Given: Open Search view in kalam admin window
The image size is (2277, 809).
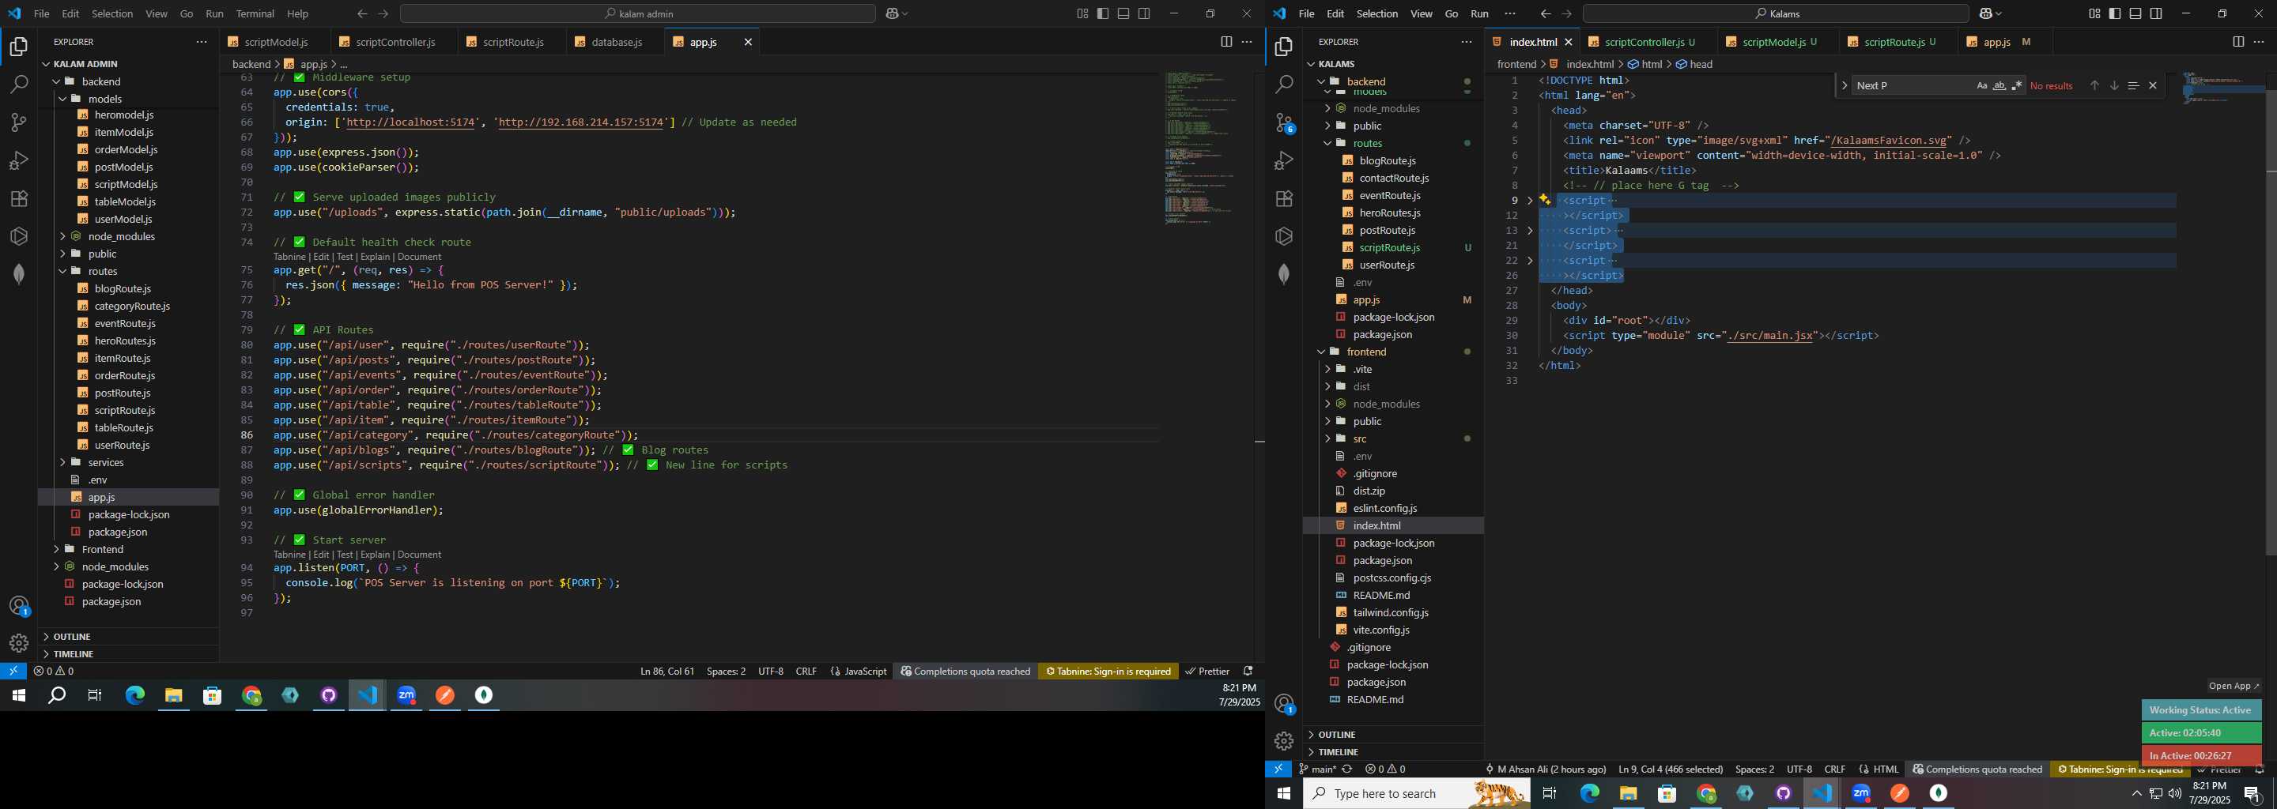Looking at the screenshot, I should 18,85.
